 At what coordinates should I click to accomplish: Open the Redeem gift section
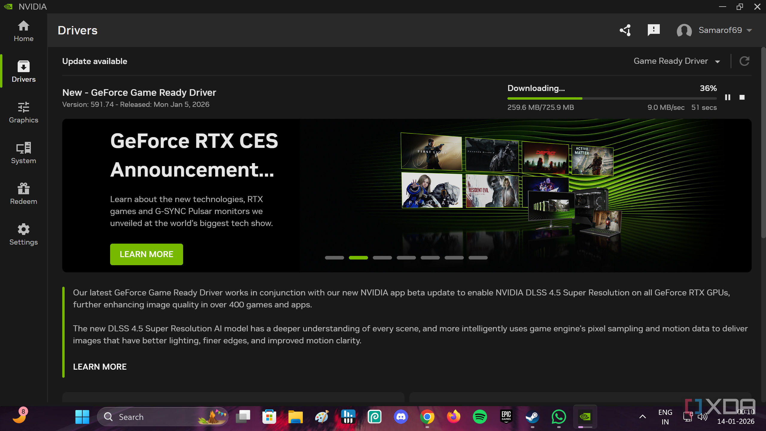[23, 194]
